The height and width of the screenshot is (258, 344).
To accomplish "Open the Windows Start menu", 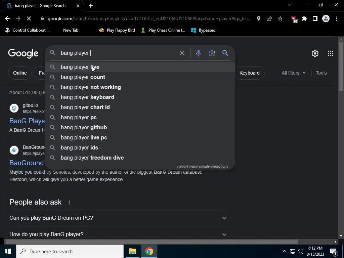I will 8,251.
